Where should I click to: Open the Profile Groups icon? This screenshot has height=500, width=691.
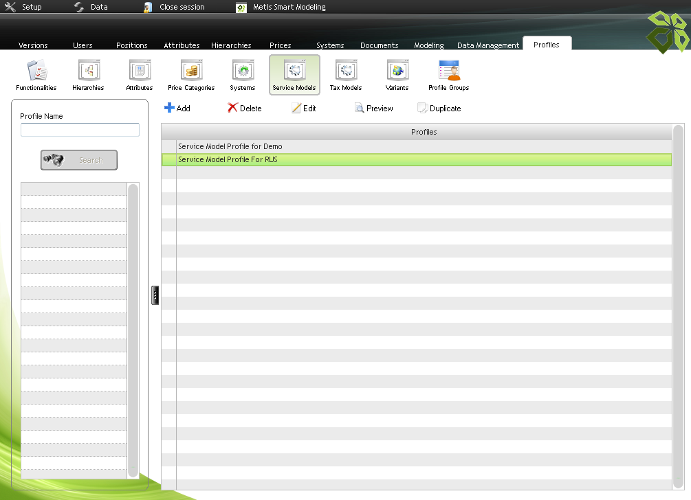coord(448,75)
